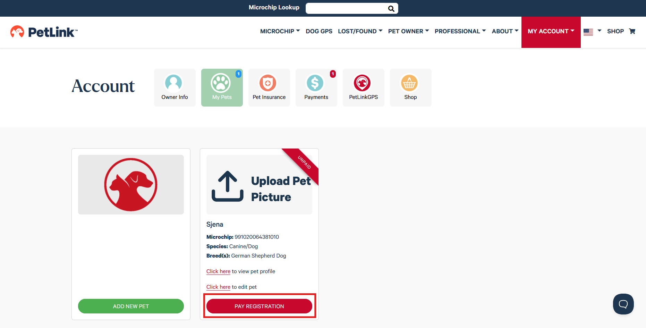Go to the DOG GPS page
Screen dimensions: 646x328
tap(319, 31)
